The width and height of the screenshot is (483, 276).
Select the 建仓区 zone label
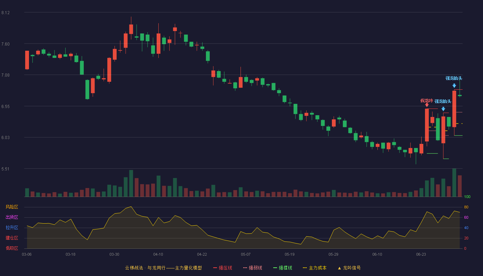12,238
